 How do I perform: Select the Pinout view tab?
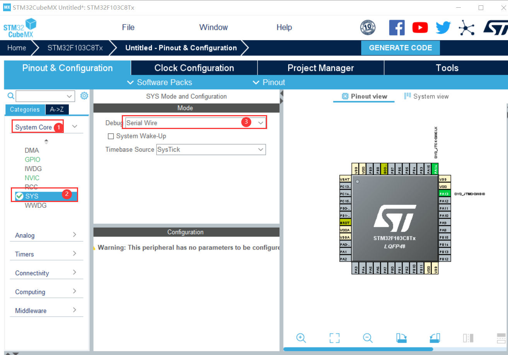tap(364, 97)
